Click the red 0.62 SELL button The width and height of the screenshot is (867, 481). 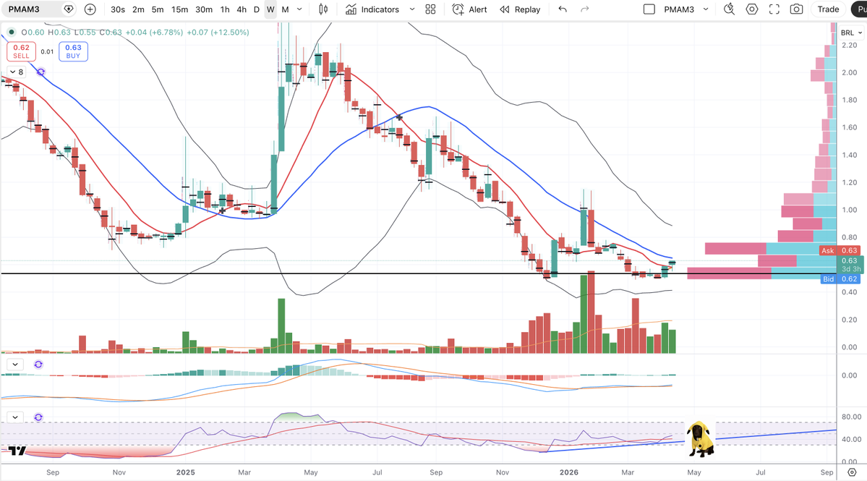pos(22,51)
